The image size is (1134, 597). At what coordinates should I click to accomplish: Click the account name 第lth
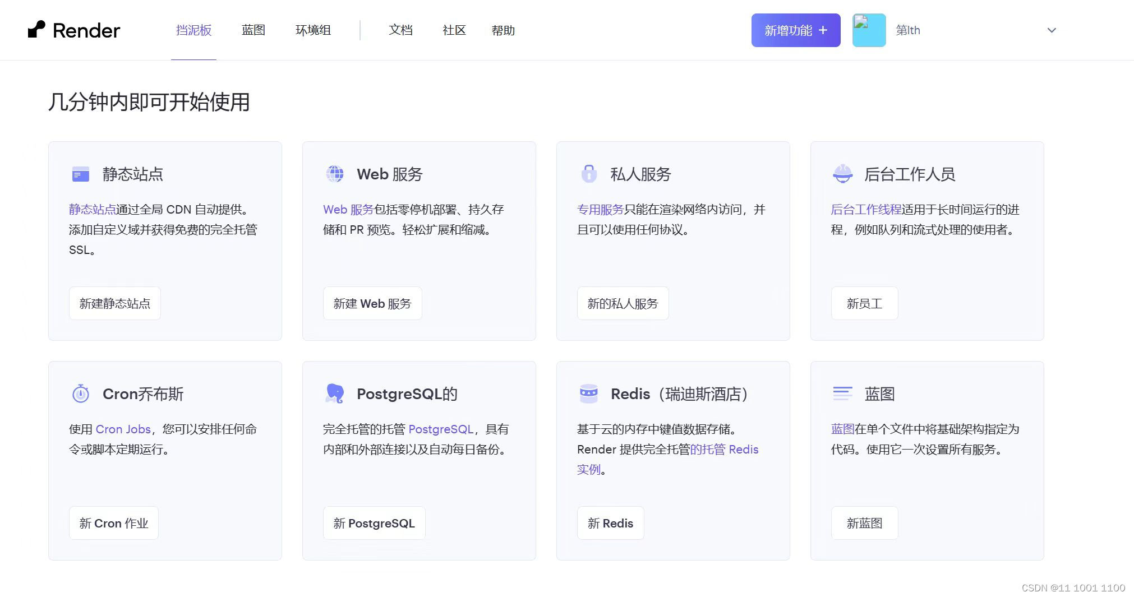pyautogui.click(x=908, y=30)
